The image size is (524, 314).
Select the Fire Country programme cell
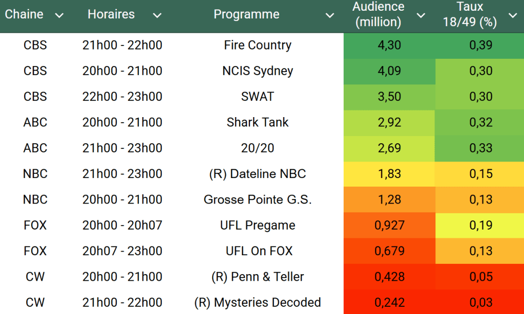click(x=258, y=45)
